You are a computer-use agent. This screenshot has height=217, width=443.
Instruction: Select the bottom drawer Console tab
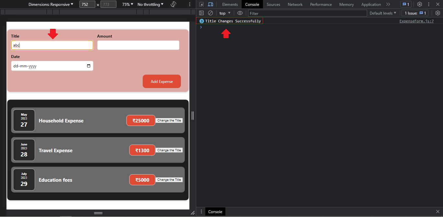click(215, 212)
